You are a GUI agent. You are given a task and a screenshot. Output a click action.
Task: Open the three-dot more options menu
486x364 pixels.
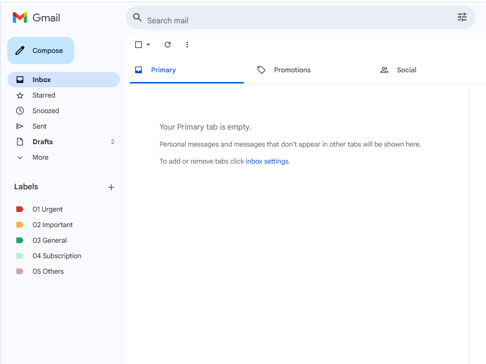pos(187,45)
